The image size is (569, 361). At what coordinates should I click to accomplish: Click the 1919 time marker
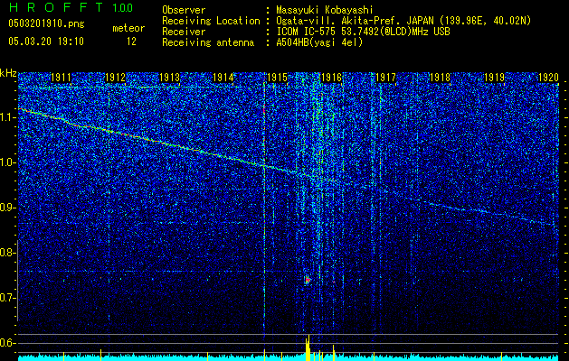(494, 77)
